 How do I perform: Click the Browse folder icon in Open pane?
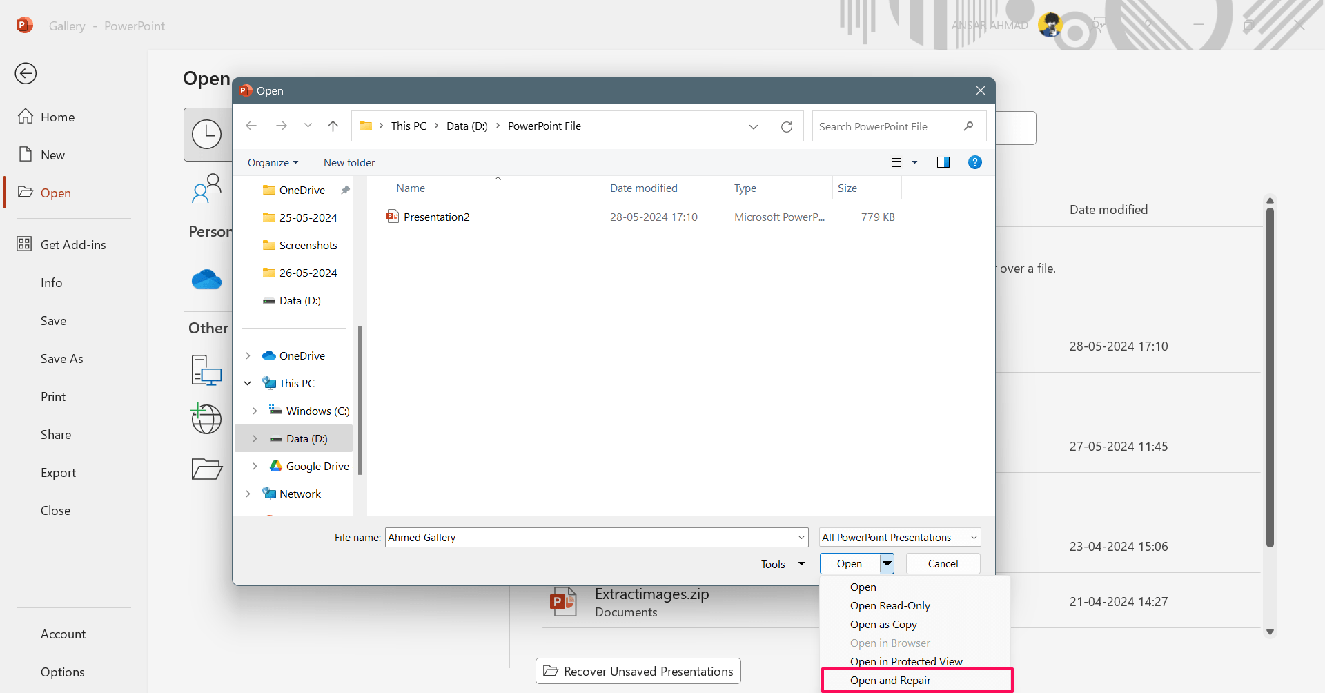point(206,469)
